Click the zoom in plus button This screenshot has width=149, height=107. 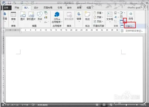pyautogui.click(x=137, y=105)
